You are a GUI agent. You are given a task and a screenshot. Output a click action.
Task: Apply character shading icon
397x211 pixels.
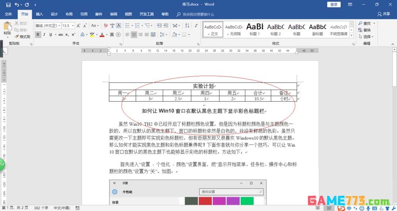pyautogui.click(x=112, y=35)
